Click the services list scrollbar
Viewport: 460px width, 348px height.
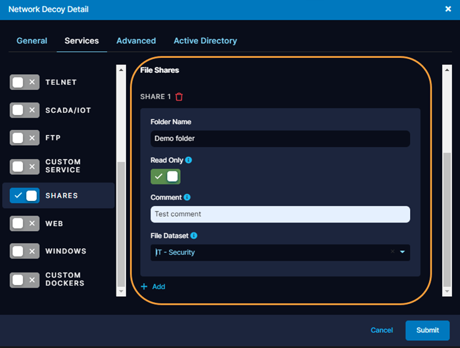tap(120, 223)
